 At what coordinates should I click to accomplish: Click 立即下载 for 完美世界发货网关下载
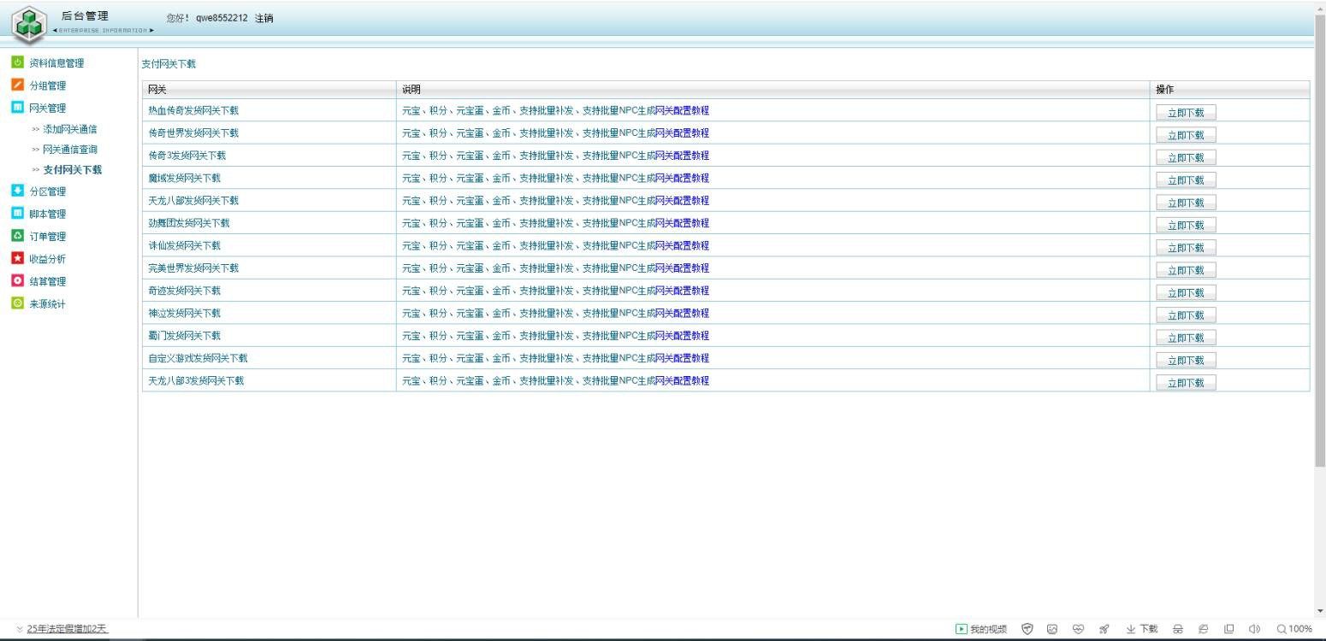(1186, 270)
